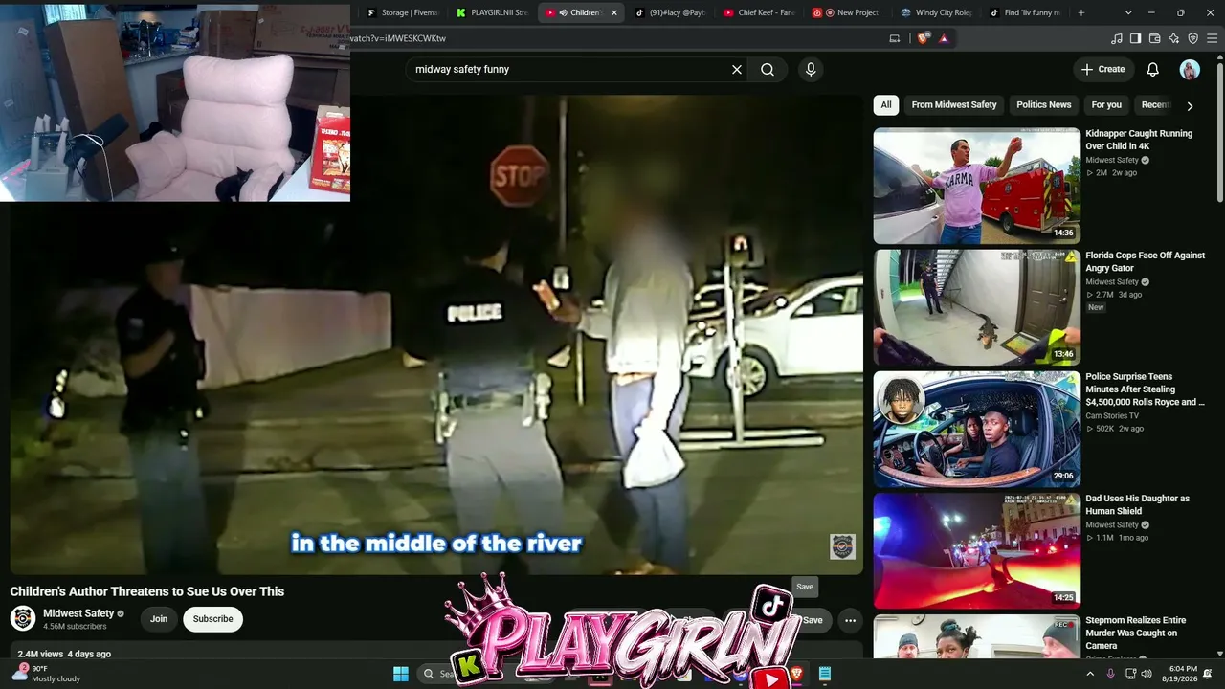Select the From Midwest Safety chip
The width and height of the screenshot is (1225, 689).
(x=954, y=105)
